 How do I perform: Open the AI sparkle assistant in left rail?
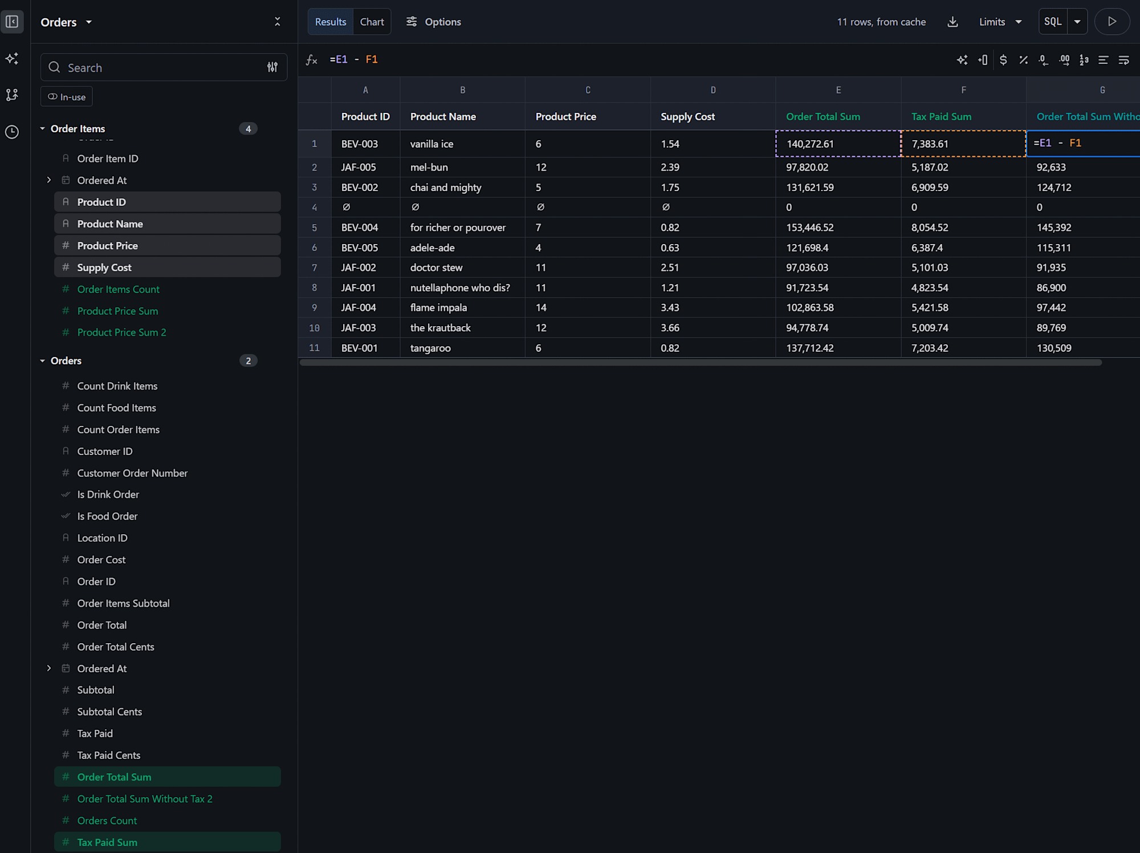(12, 59)
